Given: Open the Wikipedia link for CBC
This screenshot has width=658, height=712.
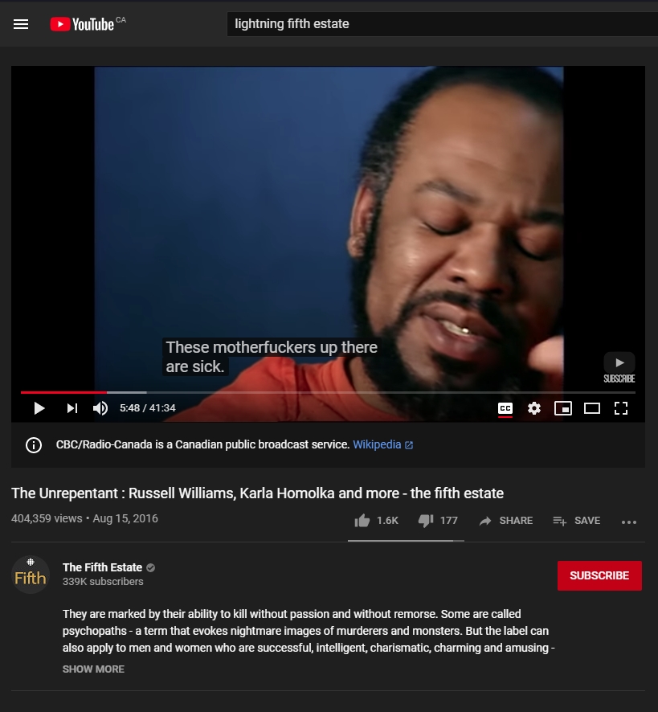Looking at the screenshot, I should point(382,444).
